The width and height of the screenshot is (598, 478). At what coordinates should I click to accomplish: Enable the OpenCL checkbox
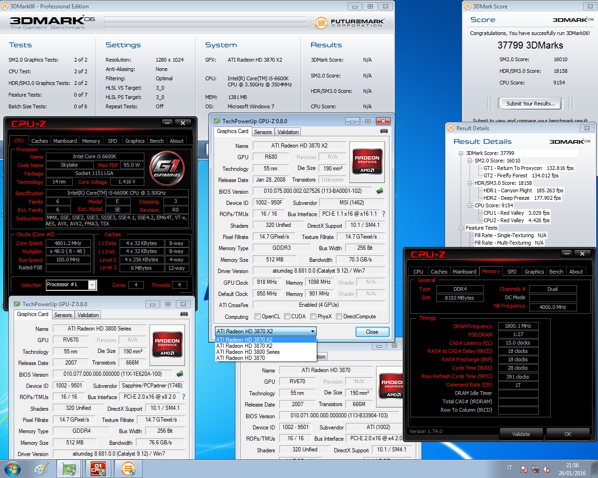257,316
